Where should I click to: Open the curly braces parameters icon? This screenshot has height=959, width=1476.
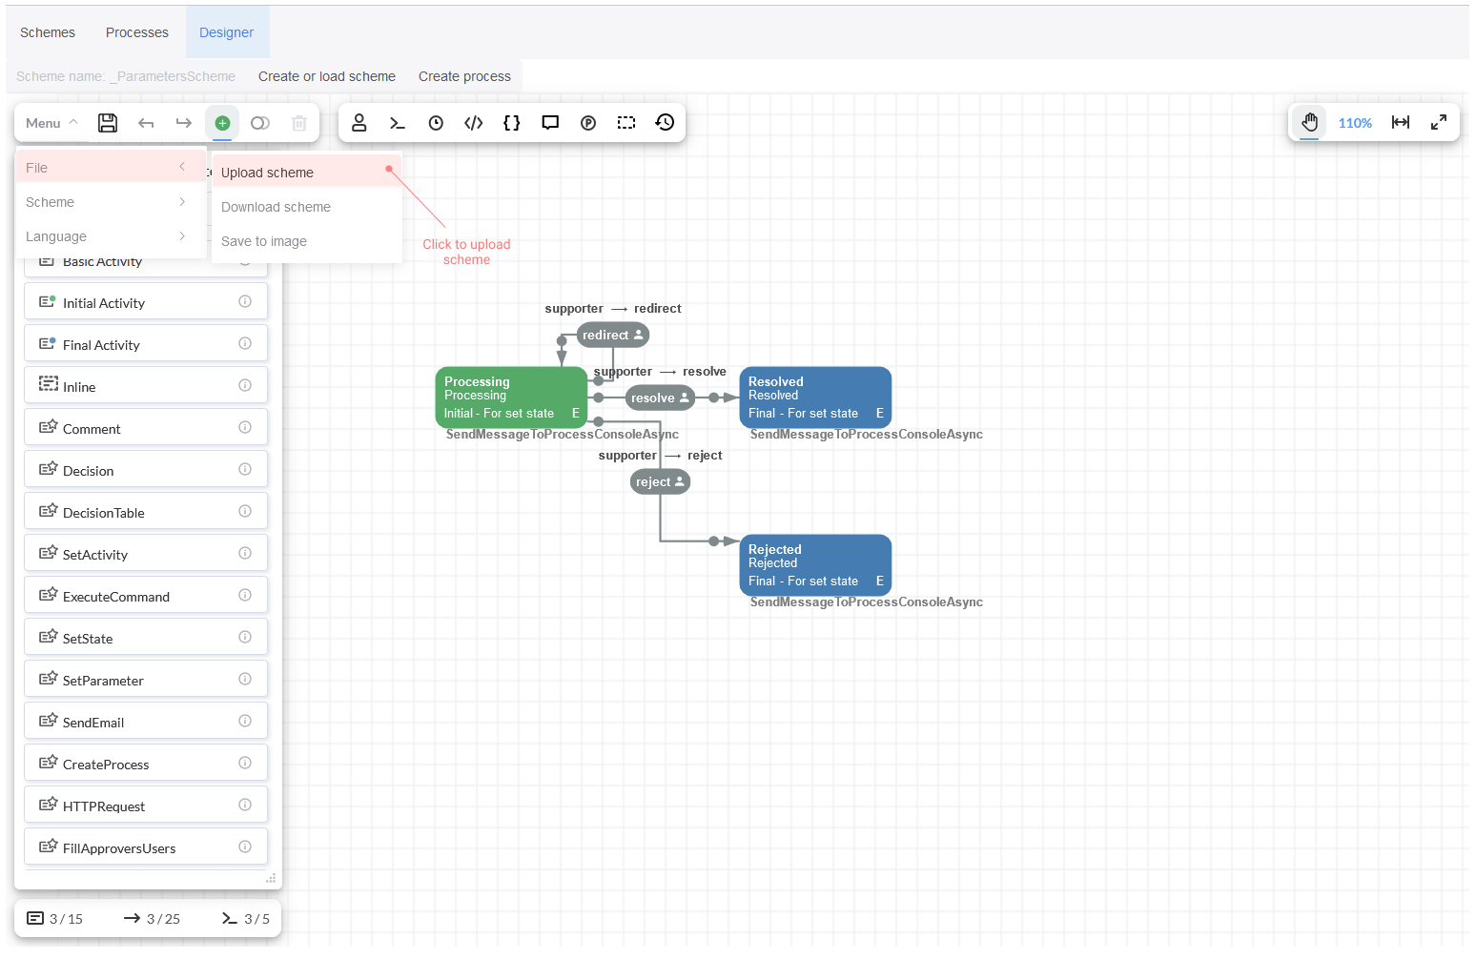click(512, 123)
